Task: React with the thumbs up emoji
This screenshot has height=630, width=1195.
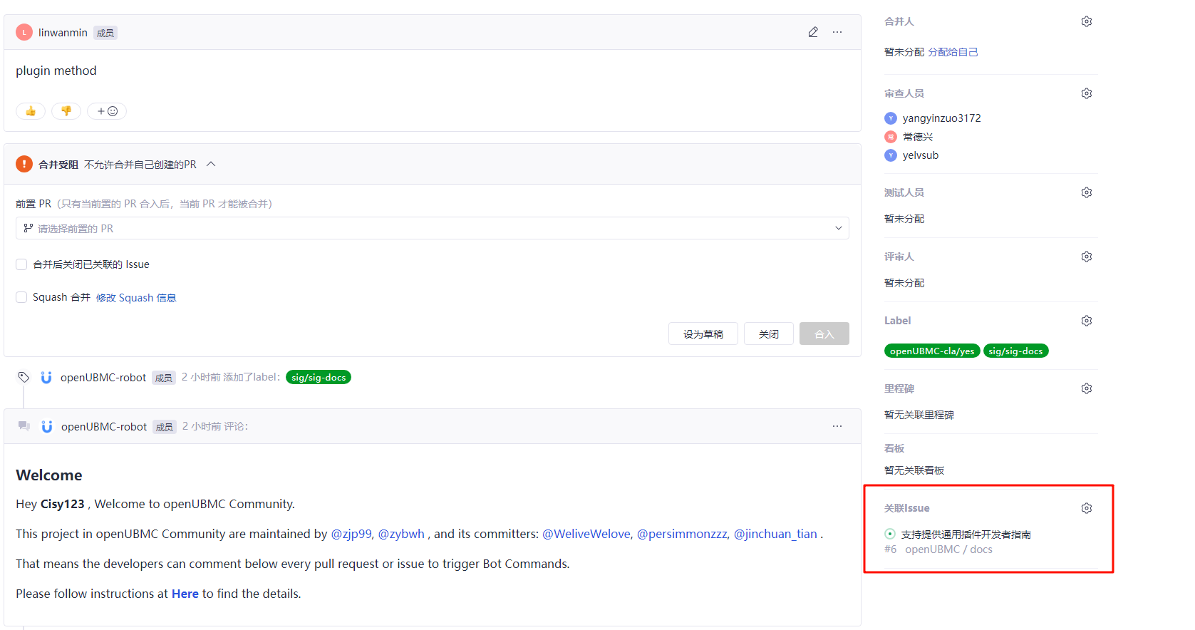Action: click(x=31, y=111)
